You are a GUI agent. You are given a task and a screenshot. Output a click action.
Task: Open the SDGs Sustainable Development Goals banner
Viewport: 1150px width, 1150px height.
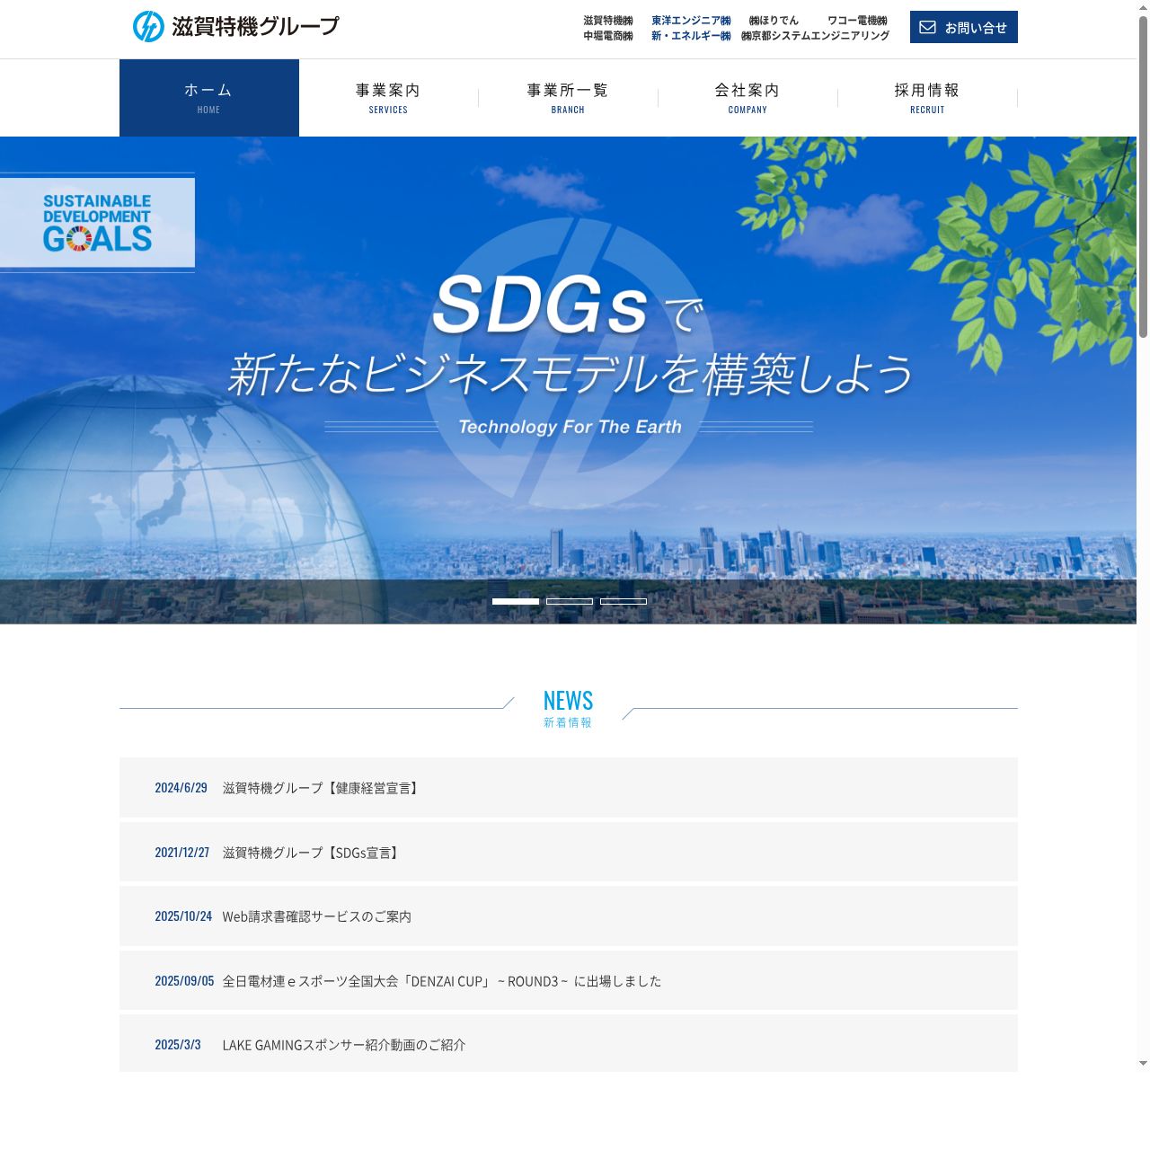(97, 223)
